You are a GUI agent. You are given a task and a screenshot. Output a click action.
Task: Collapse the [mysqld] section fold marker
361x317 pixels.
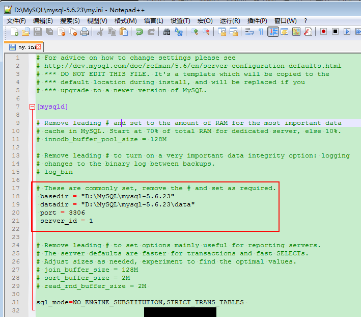(32, 107)
